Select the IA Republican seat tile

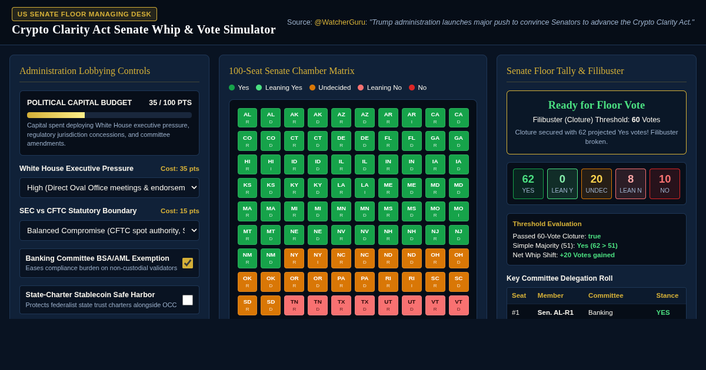click(x=435, y=164)
